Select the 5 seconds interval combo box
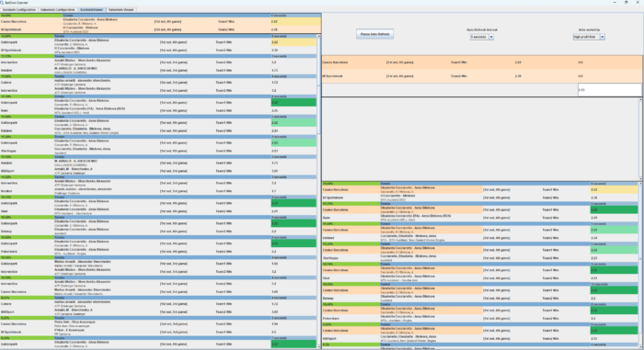The height and width of the screenshot is (350, 644). (482, 37)
